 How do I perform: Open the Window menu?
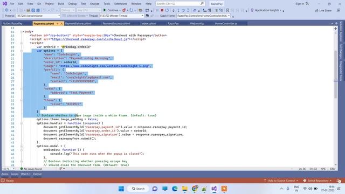tap(136, 4)
